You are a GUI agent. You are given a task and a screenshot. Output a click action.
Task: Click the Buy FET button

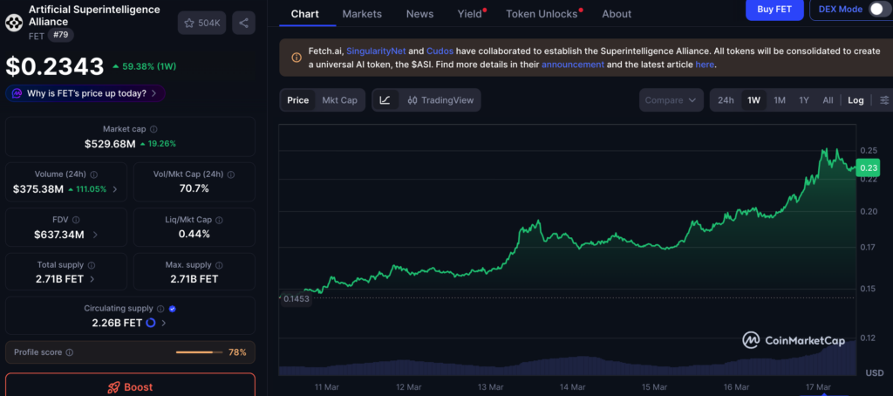point(774,9)
